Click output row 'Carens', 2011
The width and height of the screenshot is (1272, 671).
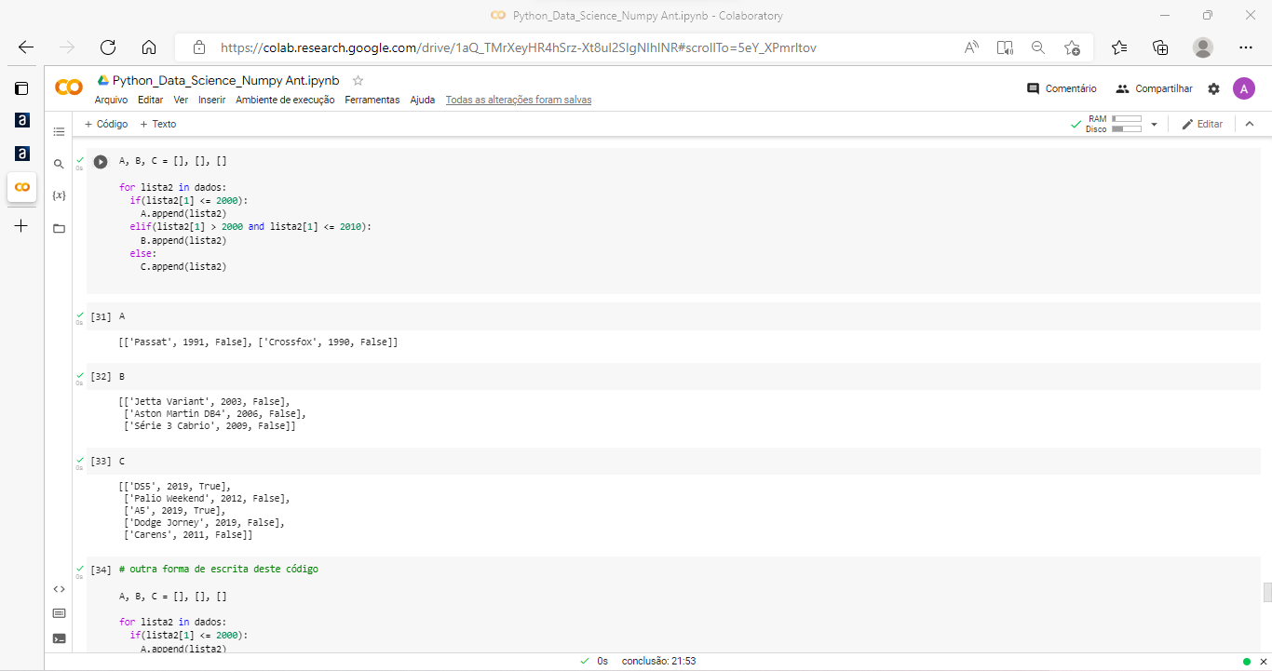coord(188,535)
